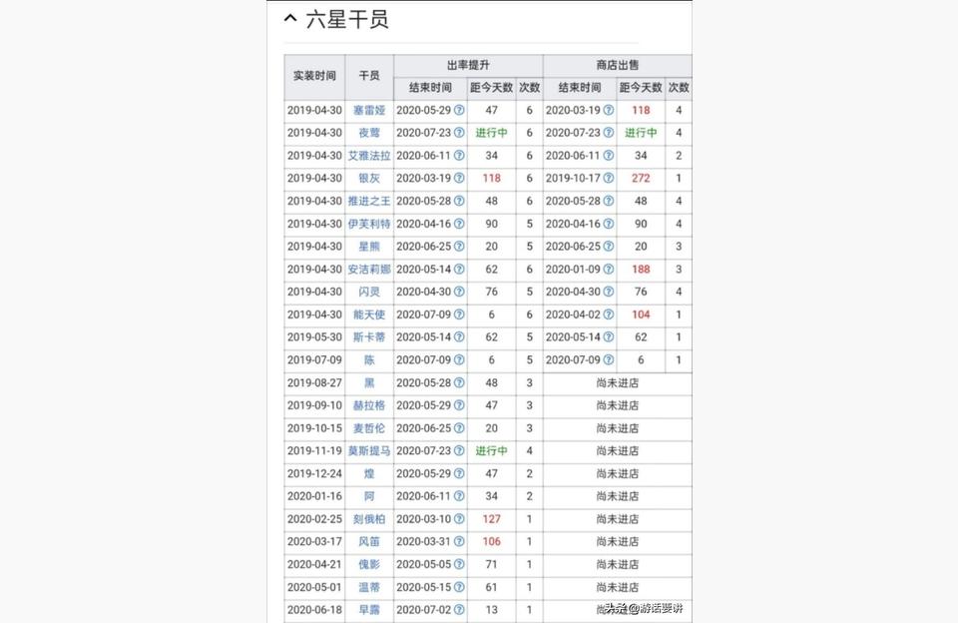This screenshot has height=623, width=958.
Task: Open help icon for 伊芙利特 rate-up date
Action: (459, 224)
